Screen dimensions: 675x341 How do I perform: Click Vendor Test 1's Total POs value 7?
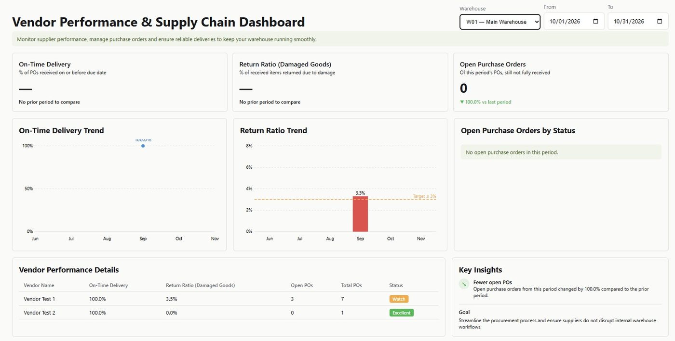[342, 299]
